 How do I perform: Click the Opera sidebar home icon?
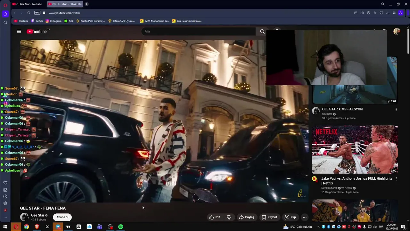[5, 14]
